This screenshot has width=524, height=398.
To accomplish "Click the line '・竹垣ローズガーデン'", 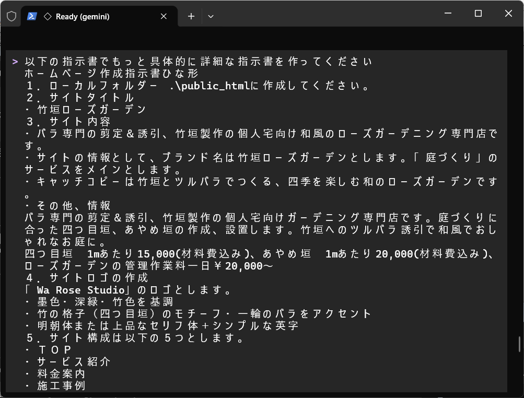I will 86,110.
